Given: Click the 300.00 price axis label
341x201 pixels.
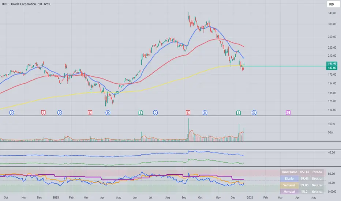Looking at the screenshot, I should [332, 24].
